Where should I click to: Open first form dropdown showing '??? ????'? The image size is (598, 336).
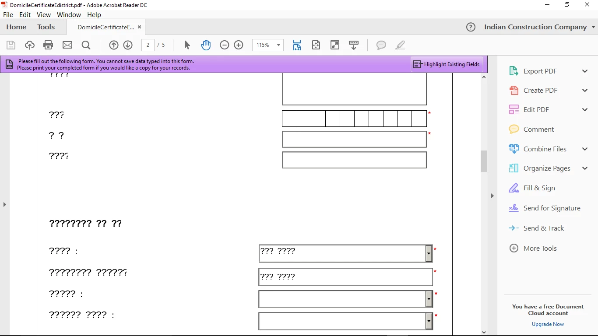pyautogui.click(x=429, y=254)
